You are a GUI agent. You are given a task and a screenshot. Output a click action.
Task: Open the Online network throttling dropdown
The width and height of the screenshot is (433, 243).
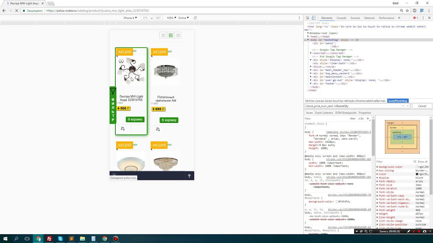[184, 18]
